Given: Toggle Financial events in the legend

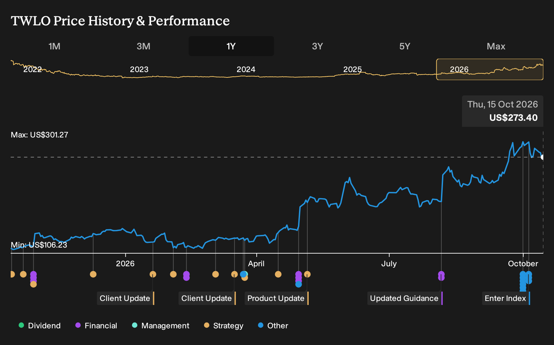Looking at the screenshot, I should [x=96, y=326].
